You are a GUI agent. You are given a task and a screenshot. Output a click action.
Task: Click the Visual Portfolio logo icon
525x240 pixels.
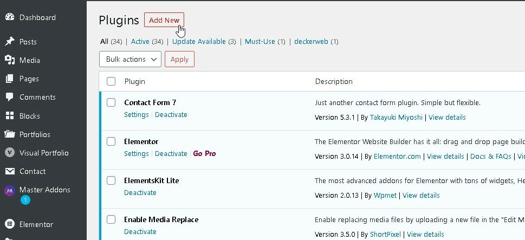click(9, 153)
